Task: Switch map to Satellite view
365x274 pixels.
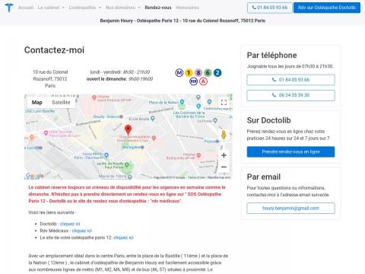Action: coord(61,102)
